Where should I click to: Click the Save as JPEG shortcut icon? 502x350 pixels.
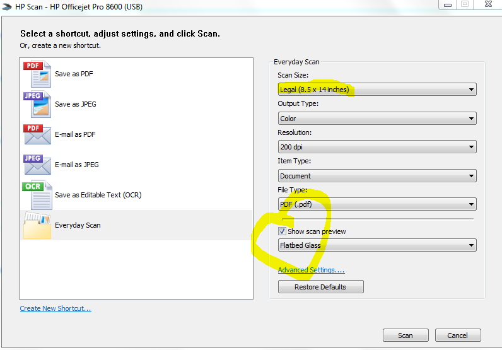click(x=37, y=104)
